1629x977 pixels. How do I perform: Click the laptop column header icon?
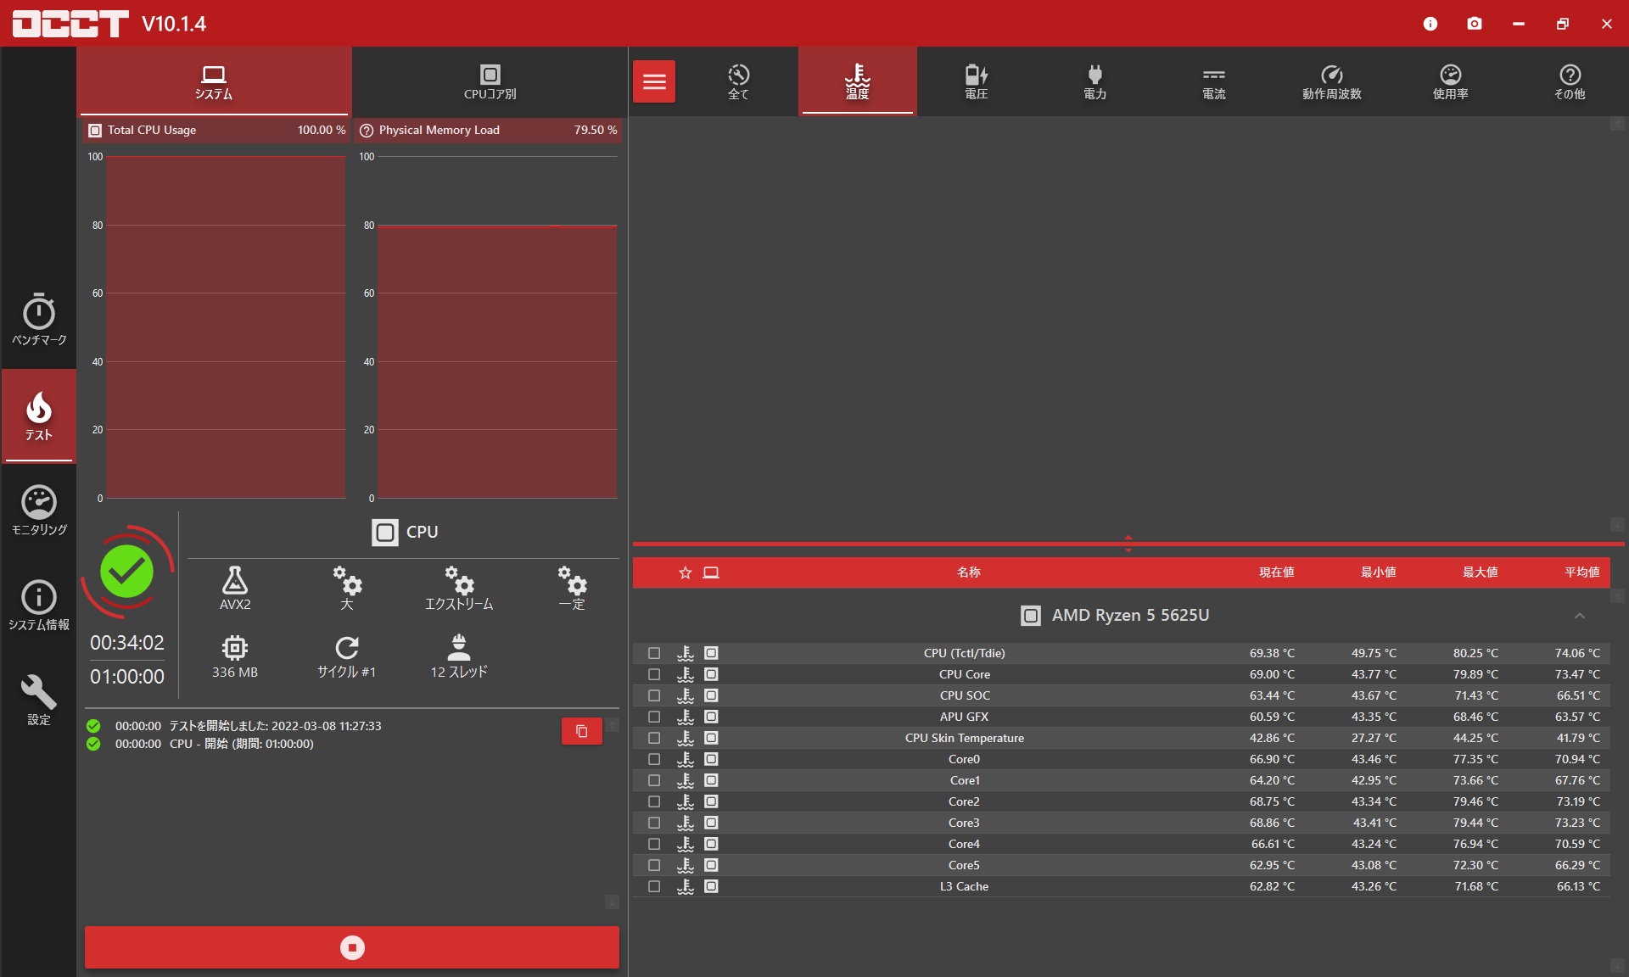tap(711, 572)
